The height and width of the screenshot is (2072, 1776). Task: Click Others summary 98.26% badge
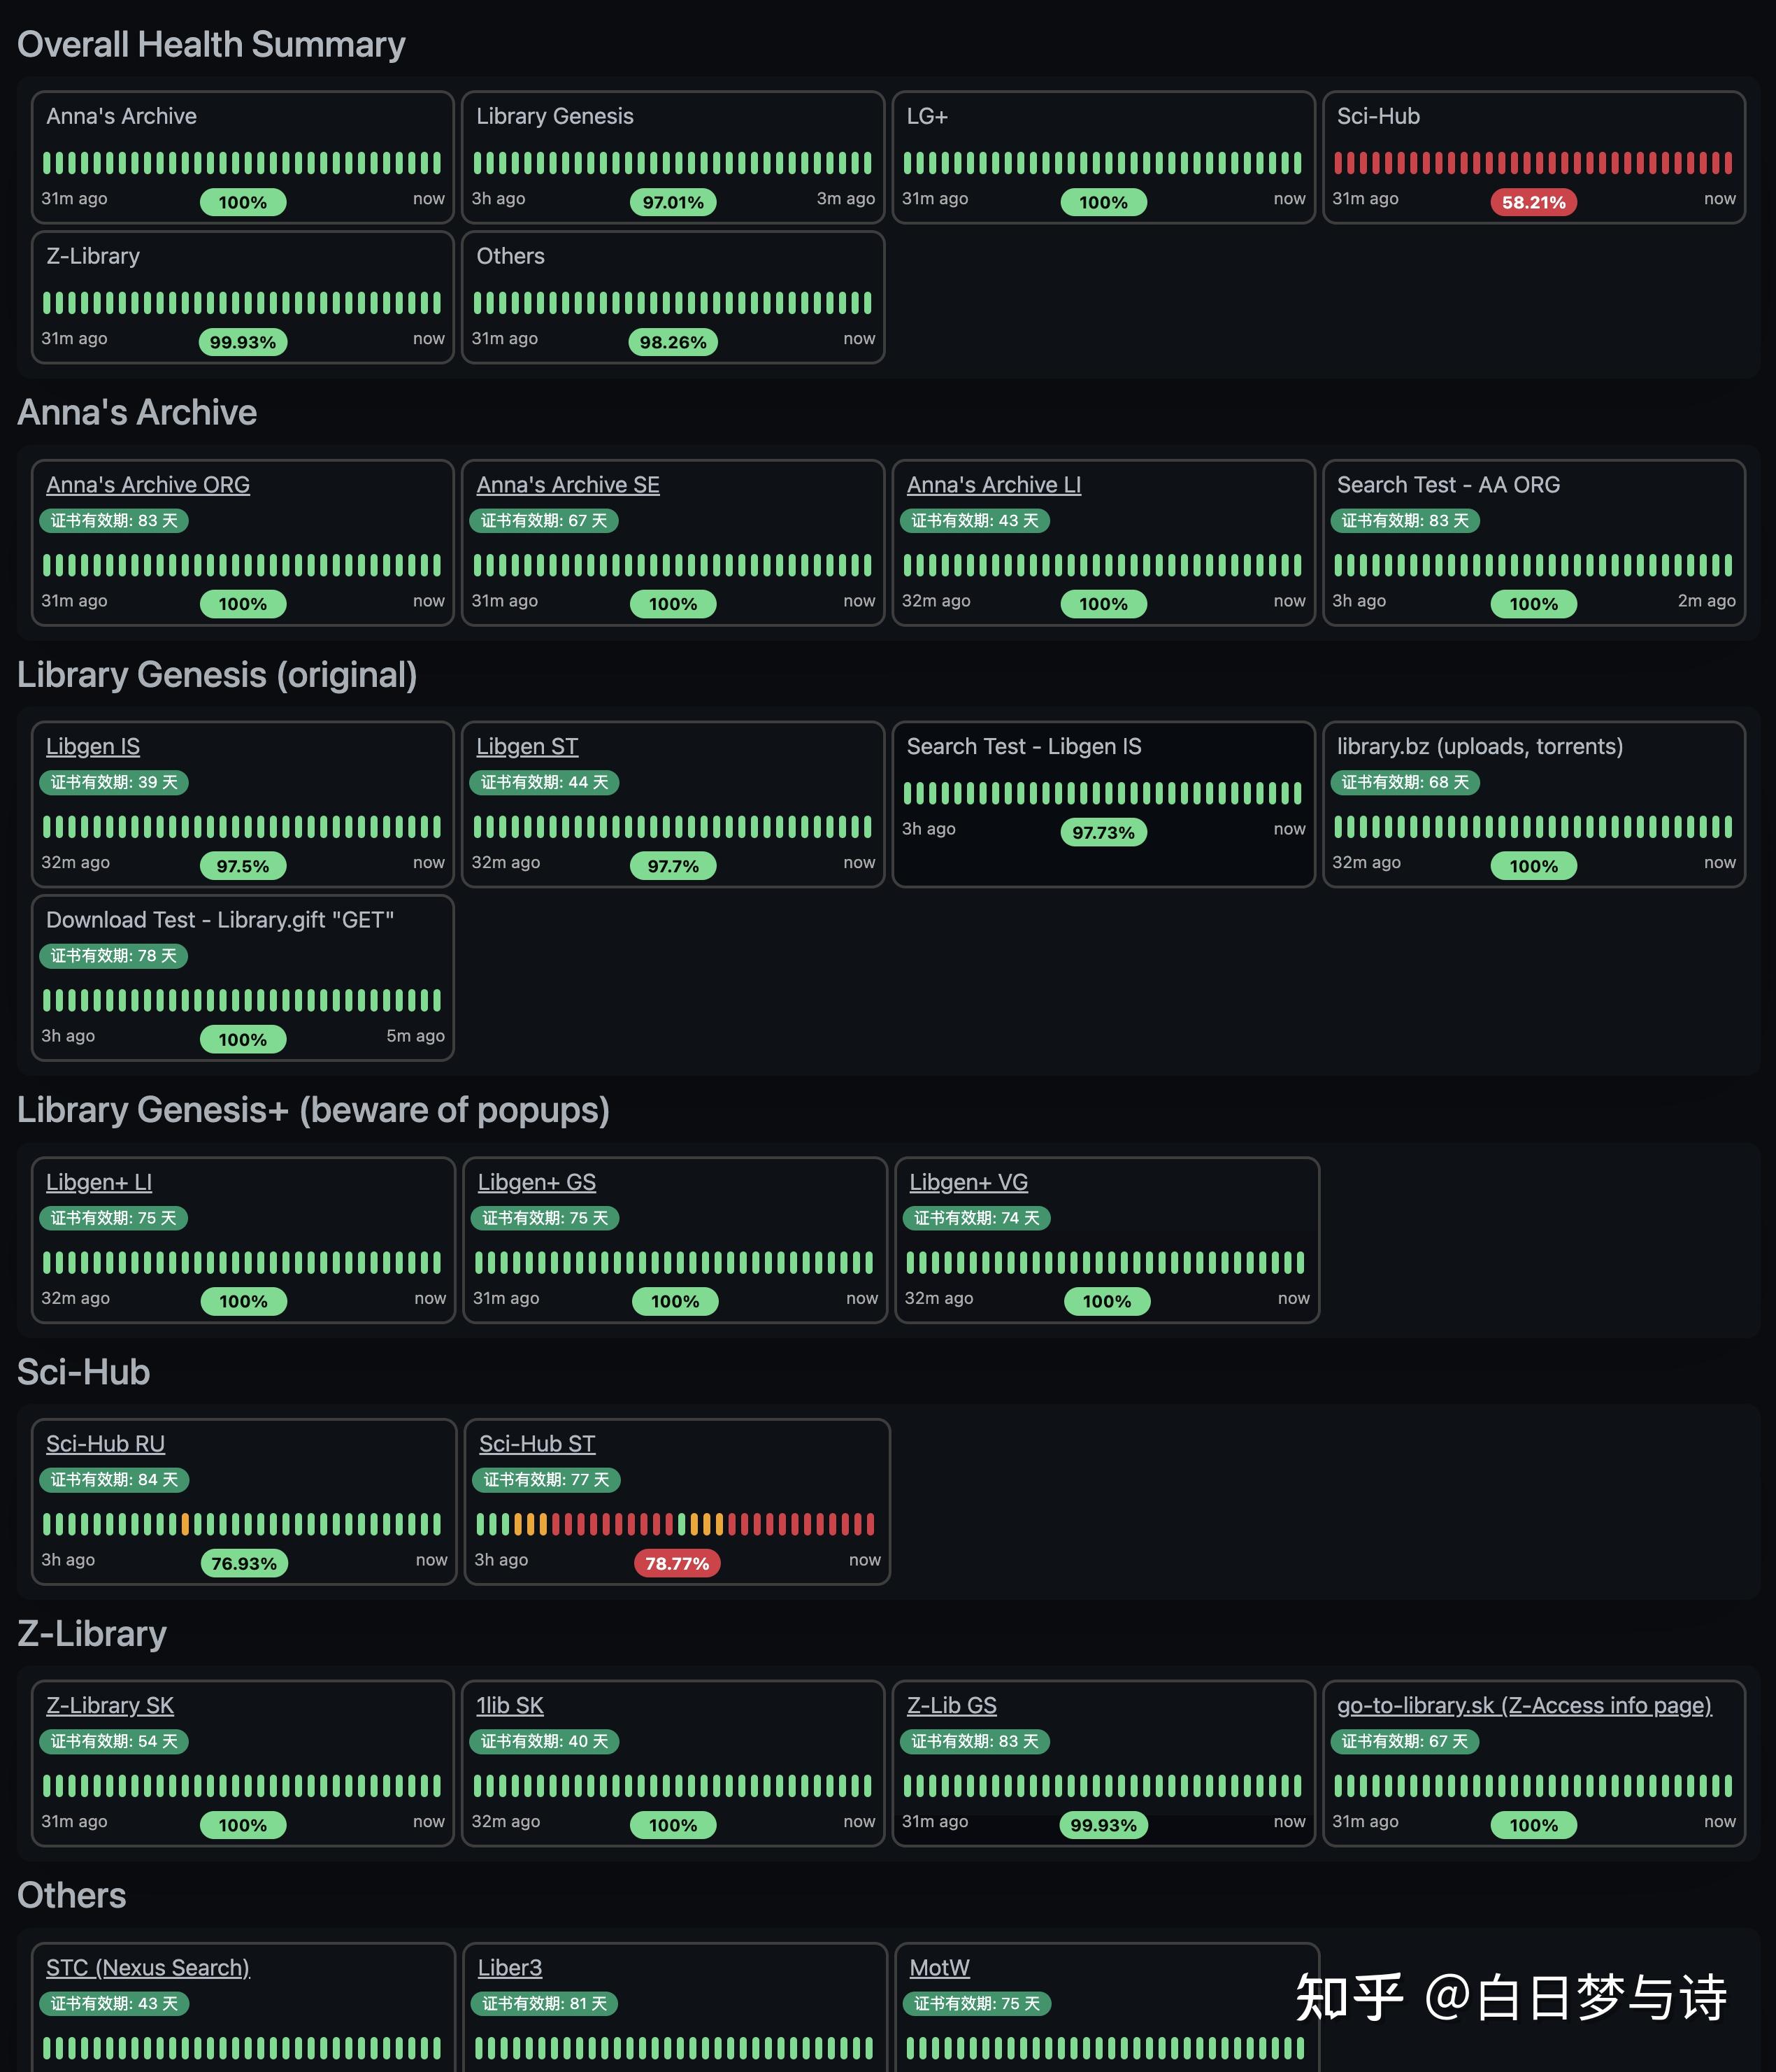[673, 342]
